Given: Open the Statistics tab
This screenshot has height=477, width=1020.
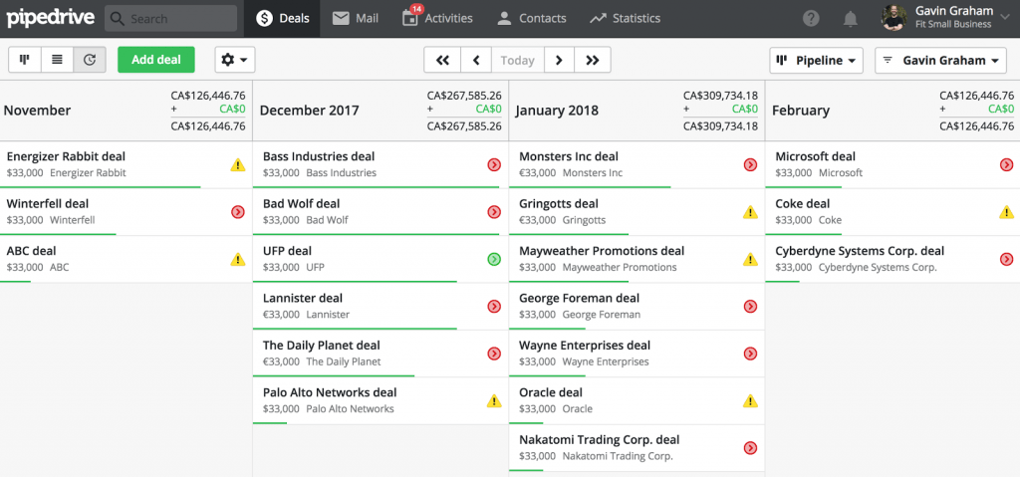Looking at the screenshot, I should tap(626, 18).
